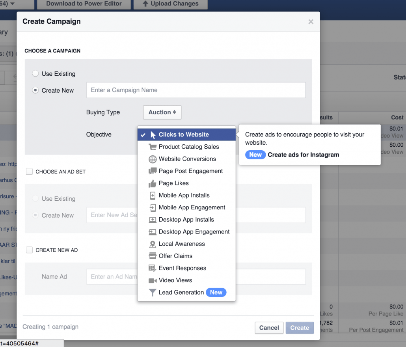Click the shopping cart icon for Product Catalog Sales
The width and height of the screenshot is (406, 347).
[x=153, y=147]
